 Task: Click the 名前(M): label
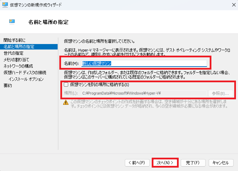[x=71, y=63]
